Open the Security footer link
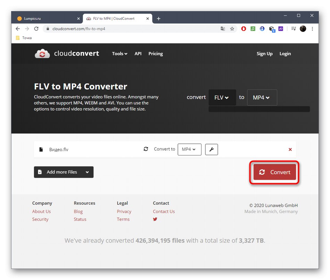 (40, 219)
